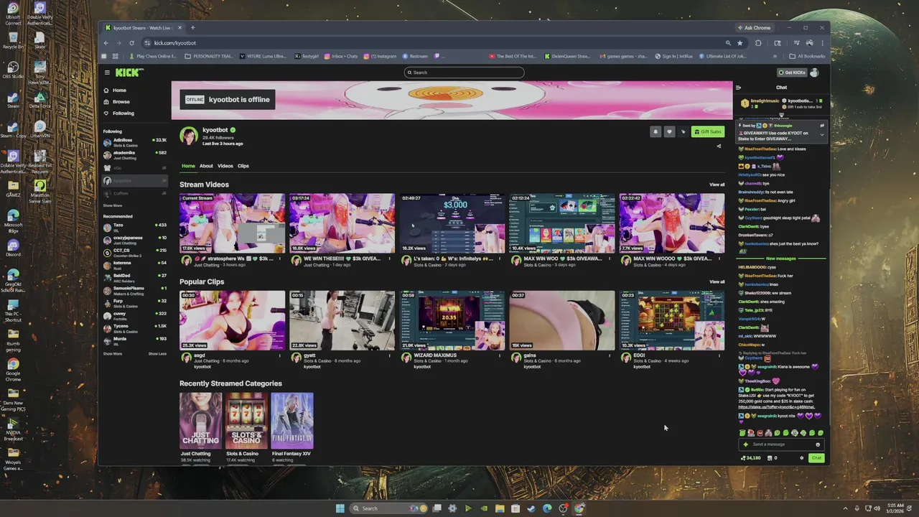Click the Send a message field
The height and width of the screenshot is (517, 919).
pos(781,444)
